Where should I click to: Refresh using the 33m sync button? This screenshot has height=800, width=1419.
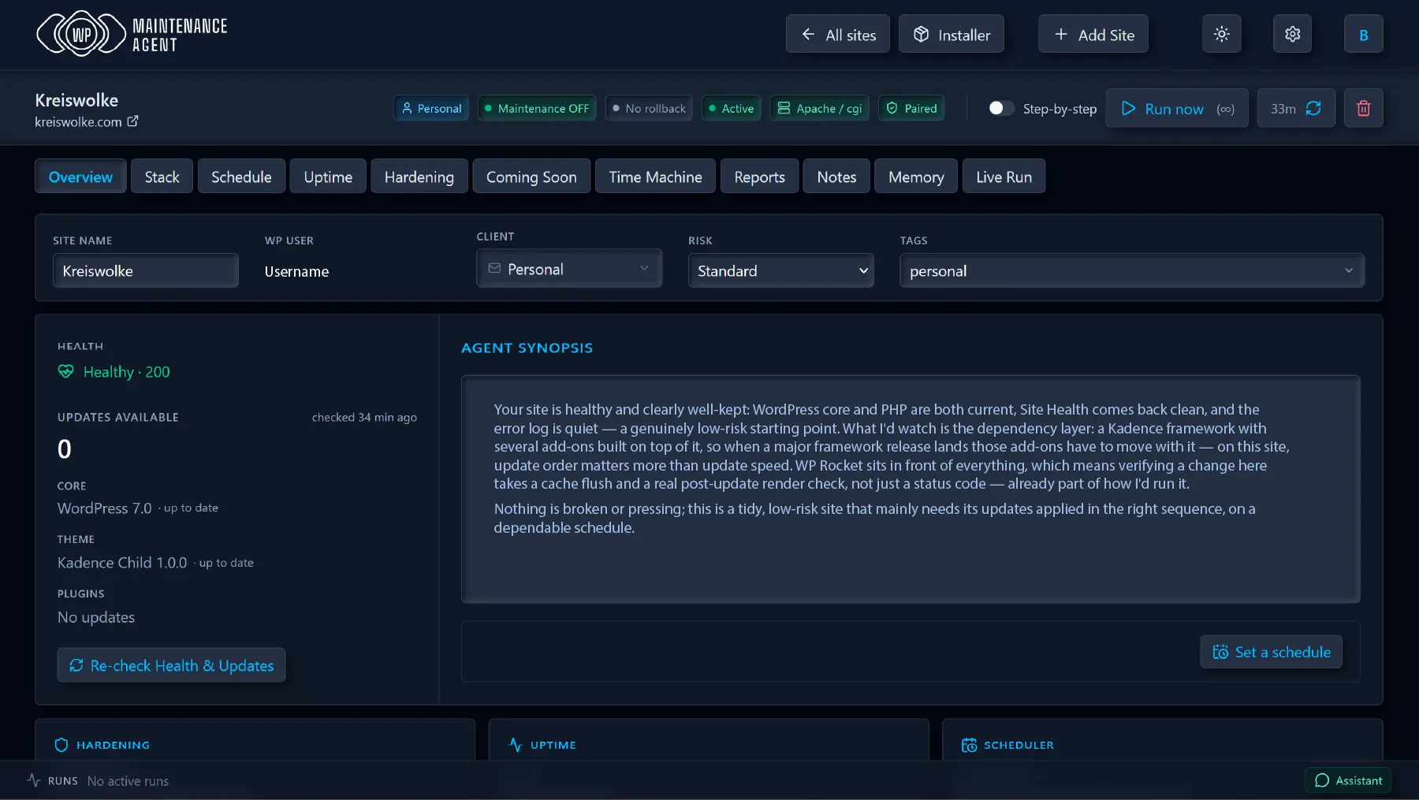click(1296, 108)
